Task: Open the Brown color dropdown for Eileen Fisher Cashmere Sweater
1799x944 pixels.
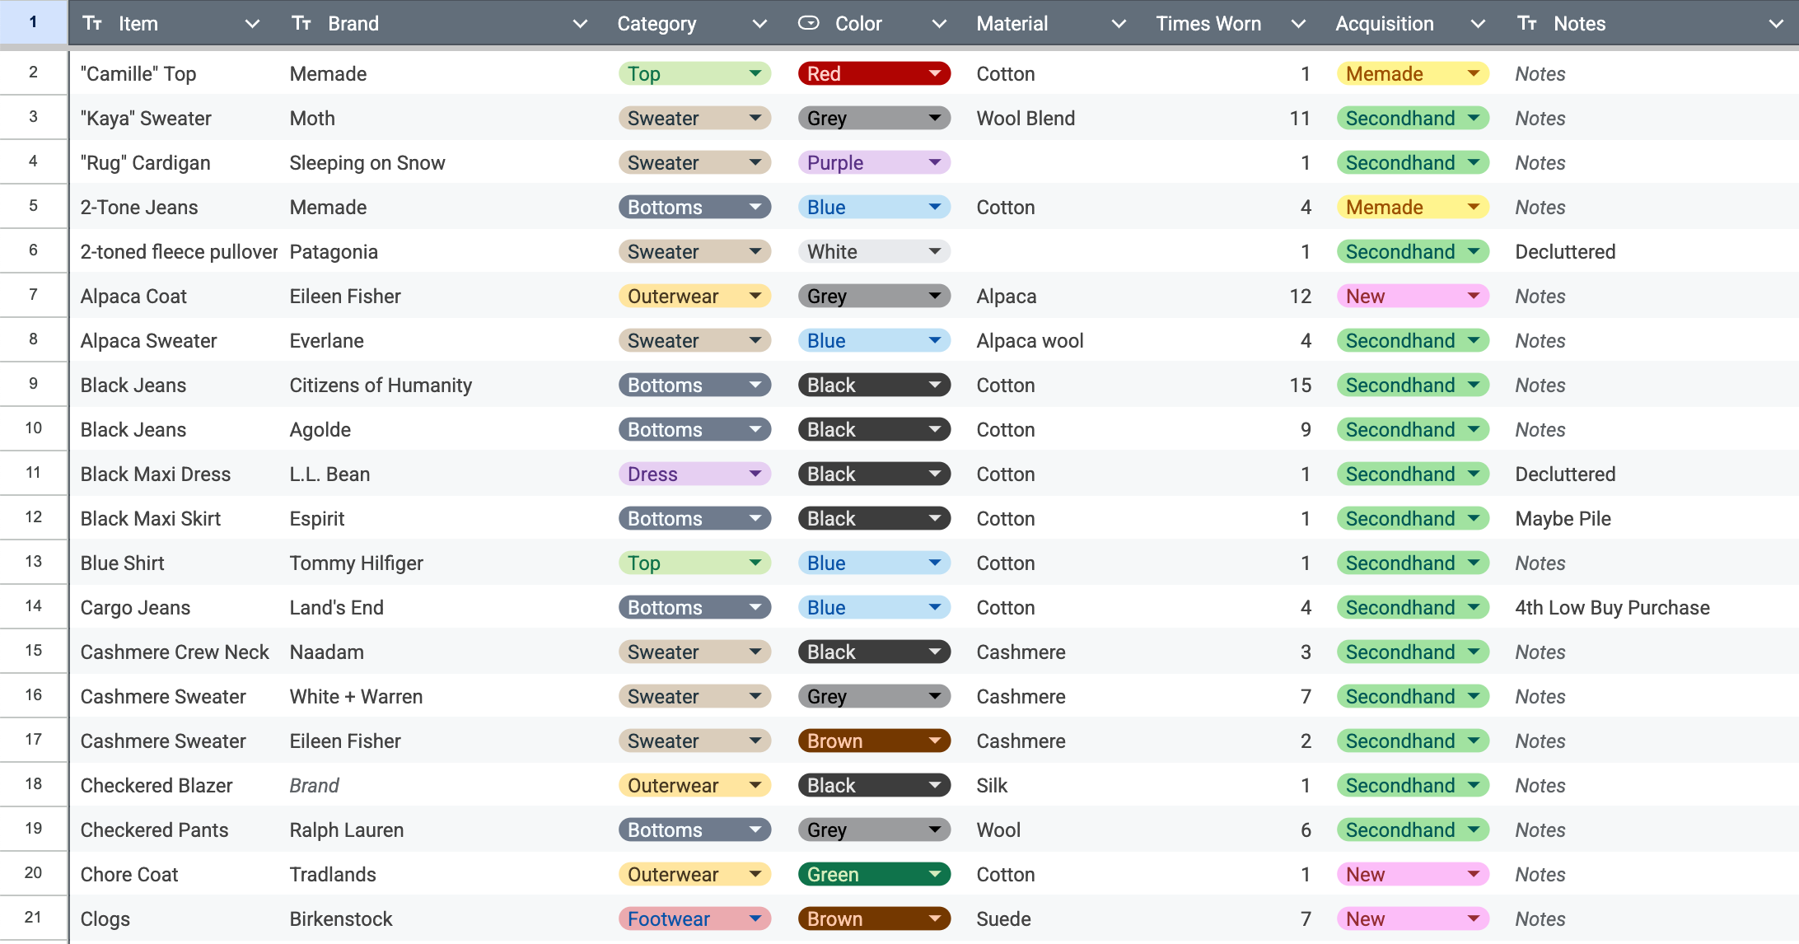Action: click(x=874, y=741)
